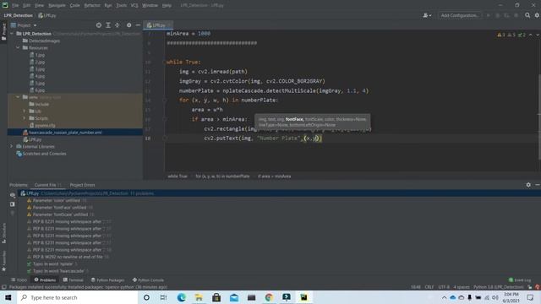Open the TODO tool window

tap(19, 280)
